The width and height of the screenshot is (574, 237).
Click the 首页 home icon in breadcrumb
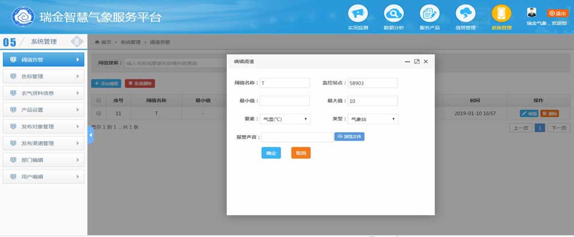click(98, 42)
